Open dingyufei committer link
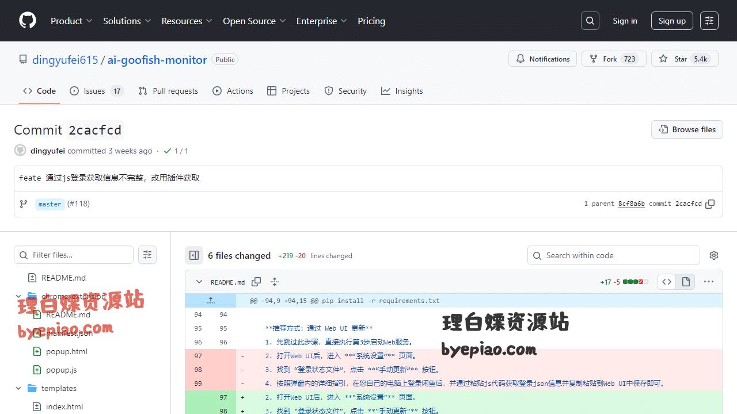The image size is (737, 414). 48,151
